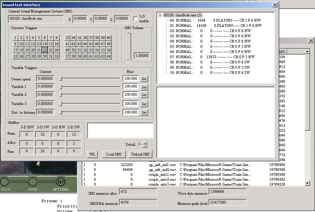Click the SMSDNA memory field
The image size is (315, 212).
click(x=138, y=202)
